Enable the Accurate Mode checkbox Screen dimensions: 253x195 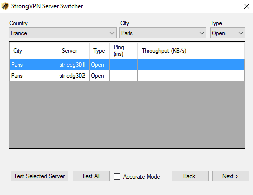coord(117,176)
